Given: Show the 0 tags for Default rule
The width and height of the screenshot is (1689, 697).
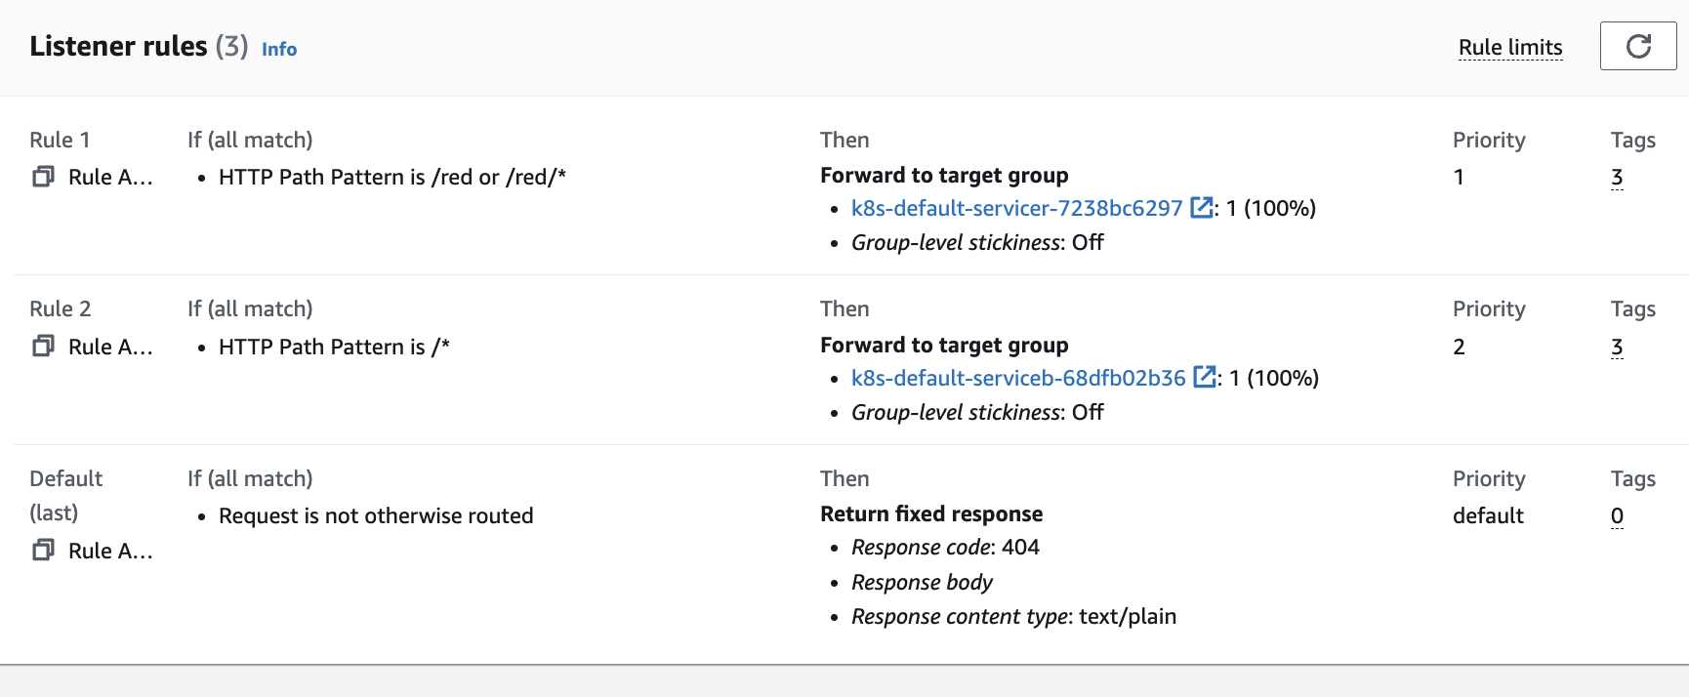Looking at the screenshot, I should 1617,516.
